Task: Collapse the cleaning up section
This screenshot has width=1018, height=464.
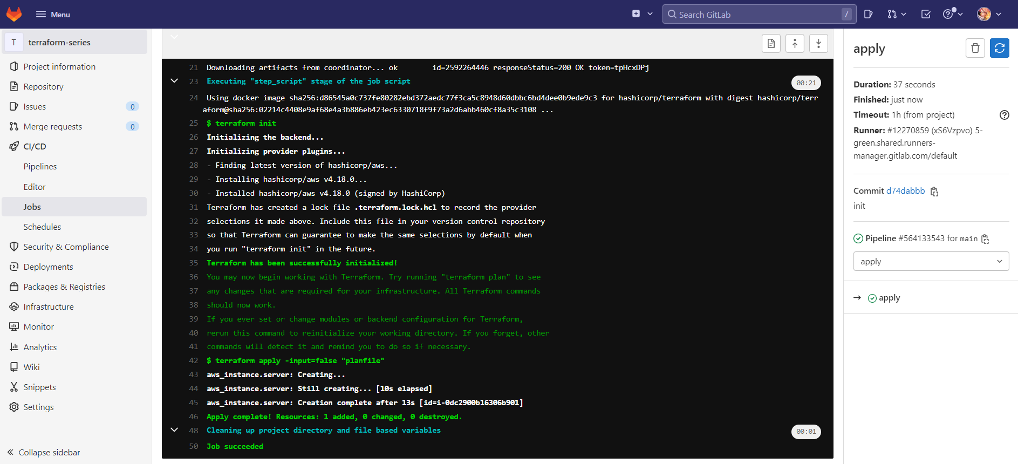Action: point(174,430)
